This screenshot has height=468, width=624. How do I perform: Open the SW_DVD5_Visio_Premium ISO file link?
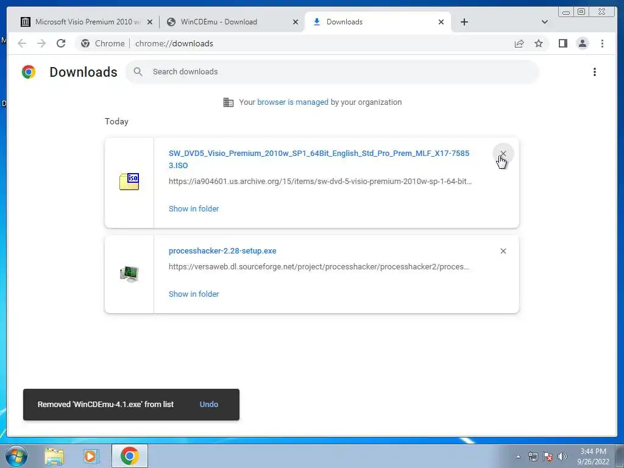[319, 159]
